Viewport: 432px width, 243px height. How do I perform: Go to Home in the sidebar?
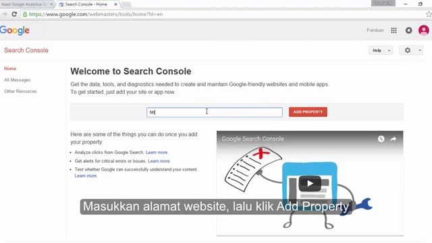10,69
